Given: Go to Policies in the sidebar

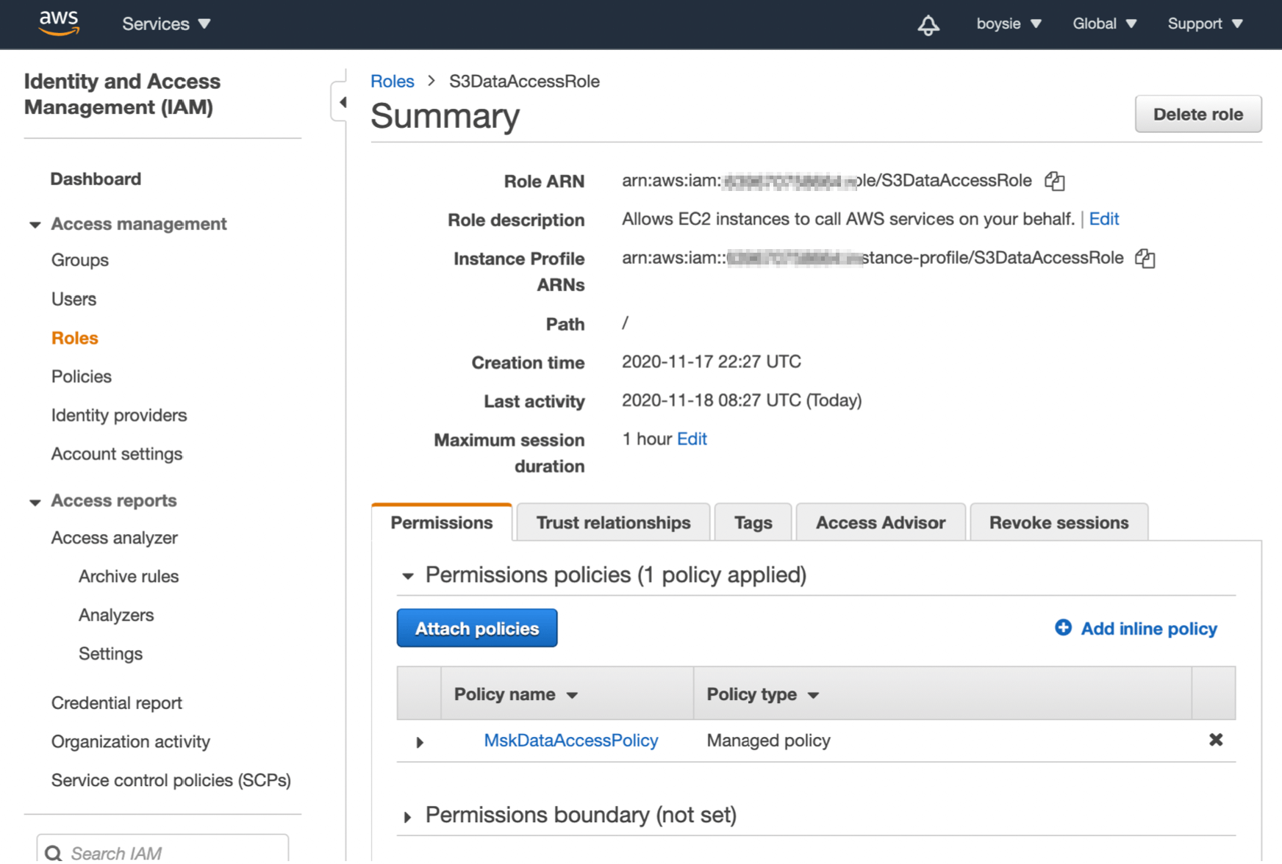Looking at the screenshot, I should 82,376.
